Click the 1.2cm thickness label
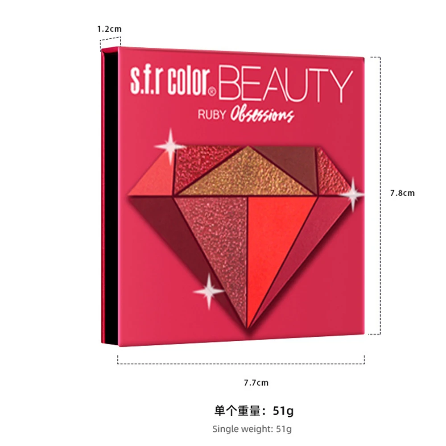446x446 pixels. [110, 29]
